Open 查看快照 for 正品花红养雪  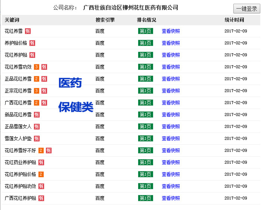(x=171, y=79)
